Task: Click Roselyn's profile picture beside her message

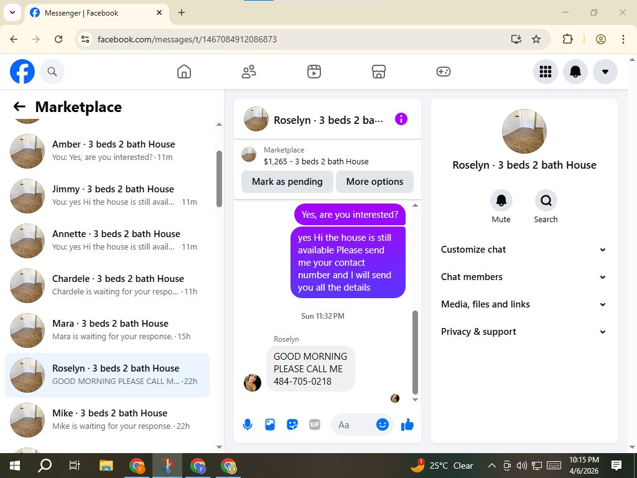Action: tap(253, 383)
